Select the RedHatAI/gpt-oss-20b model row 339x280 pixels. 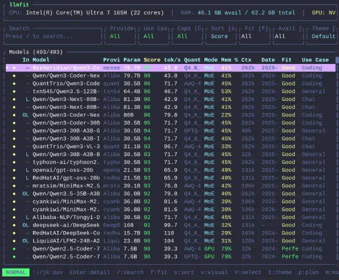pos(170,178)
